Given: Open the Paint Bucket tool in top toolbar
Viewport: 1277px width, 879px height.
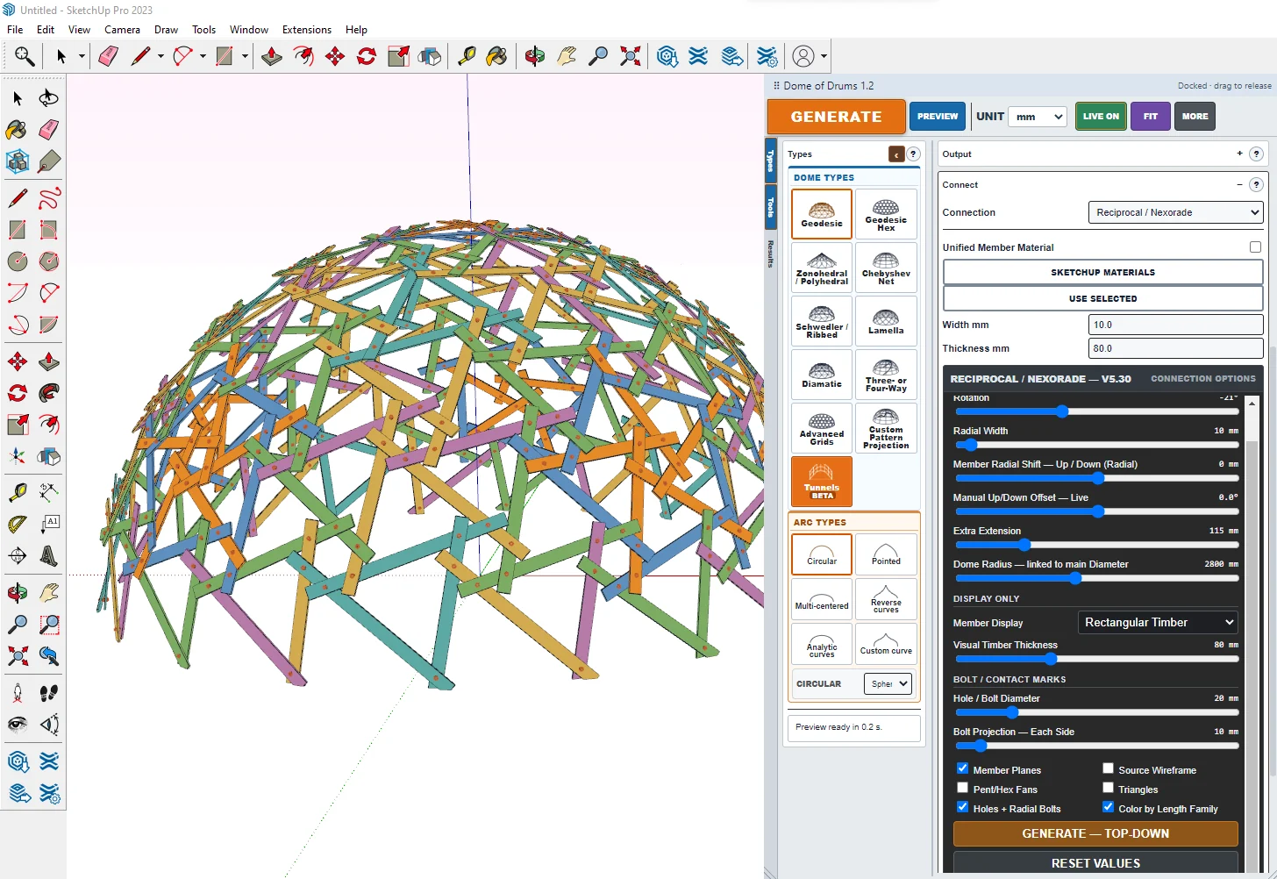Looking at the screenshot, I should pos(496,56).
